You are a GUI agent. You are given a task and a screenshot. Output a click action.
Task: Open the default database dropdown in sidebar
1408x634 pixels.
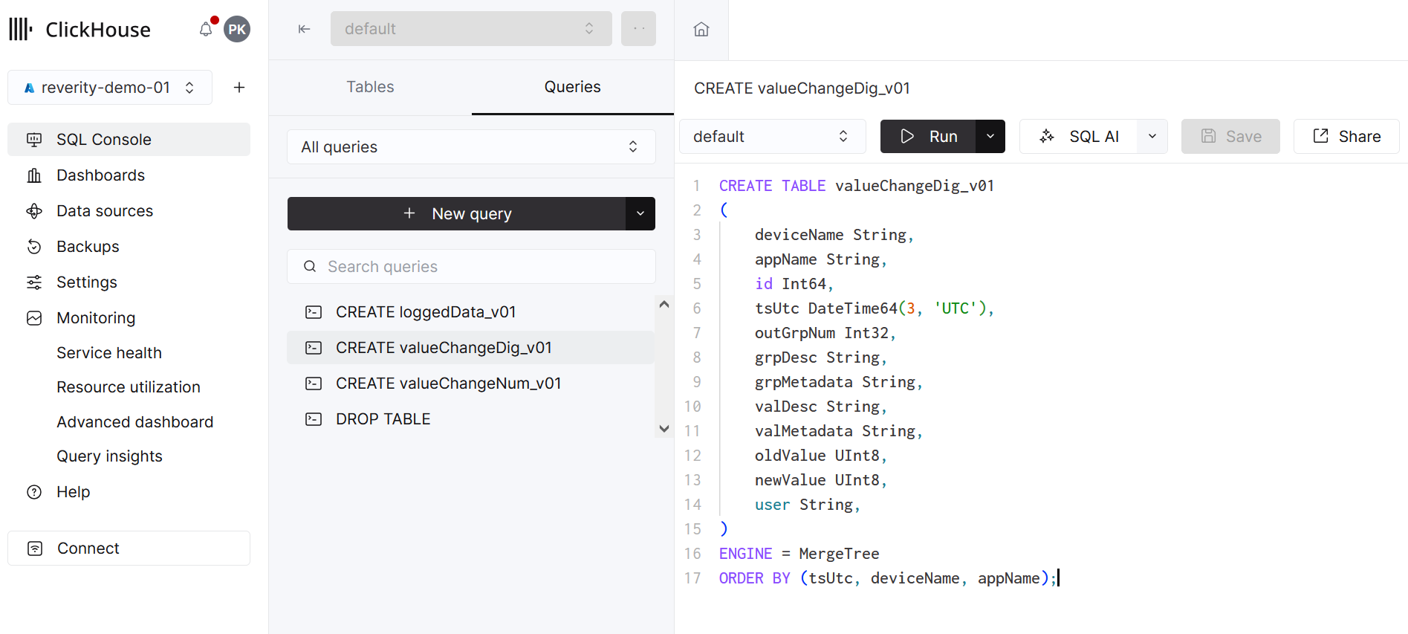click(x=471, y=29)
